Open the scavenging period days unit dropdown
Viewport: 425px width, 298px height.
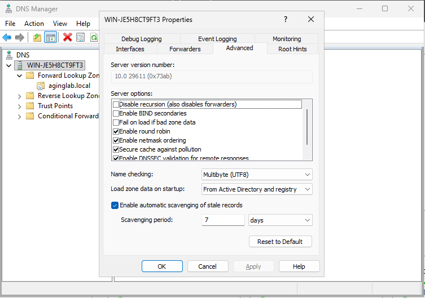coord(281,220)
